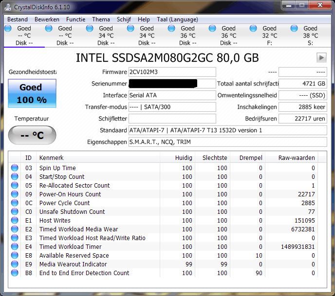Screen dimensions: 335x296
Task: Click raw value 6732381
Action: tap(303, 229)
